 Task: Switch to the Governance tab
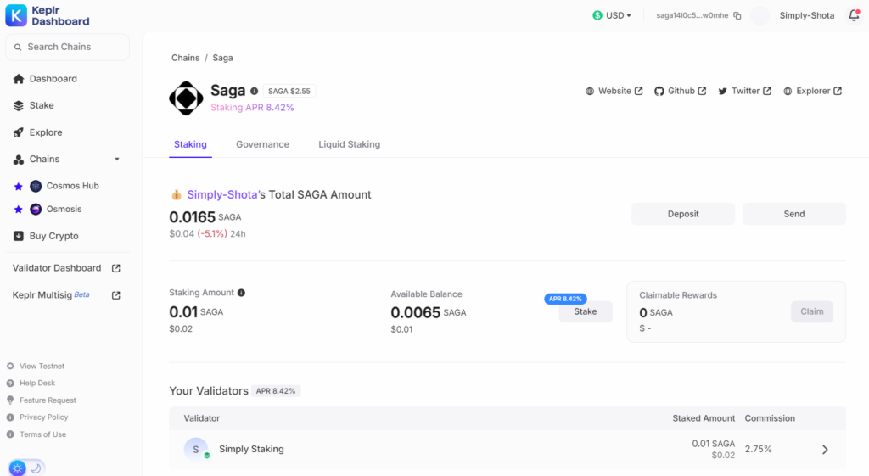click(x=262, y=144)
